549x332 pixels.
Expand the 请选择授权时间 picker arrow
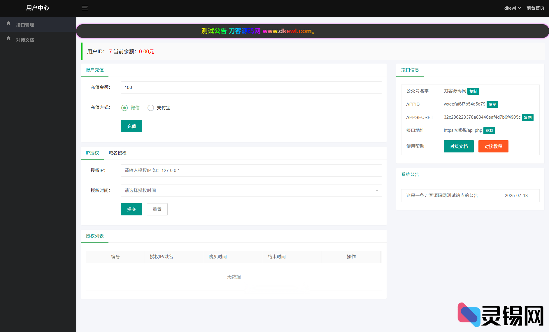pyautogui.click(x=376, y=190)
